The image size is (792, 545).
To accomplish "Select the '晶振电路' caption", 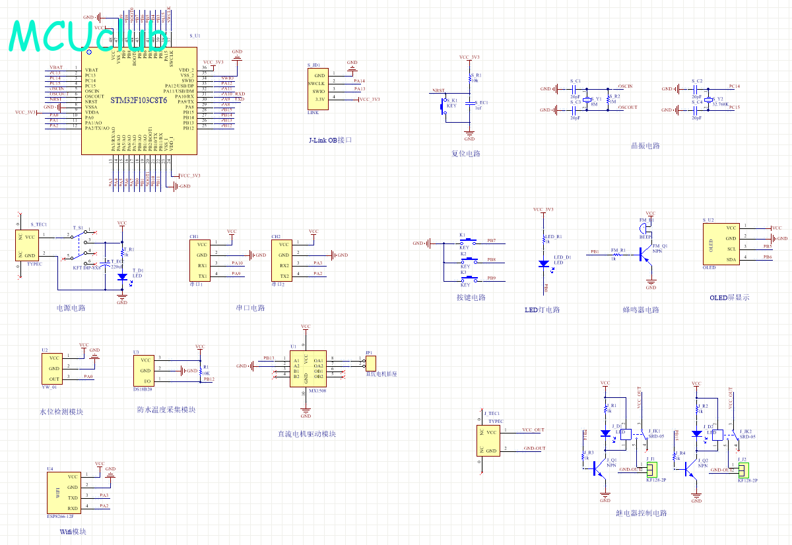I will (645, 146).
